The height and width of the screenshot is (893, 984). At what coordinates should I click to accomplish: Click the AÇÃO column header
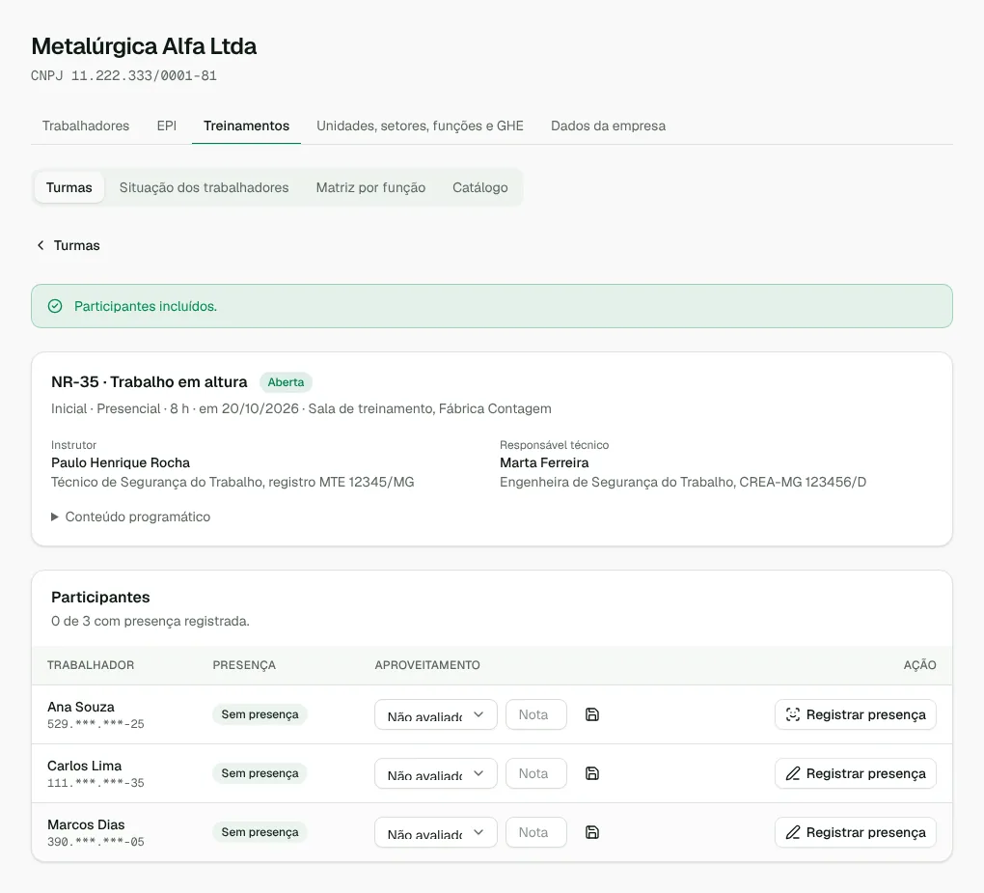tap(920, 666)
